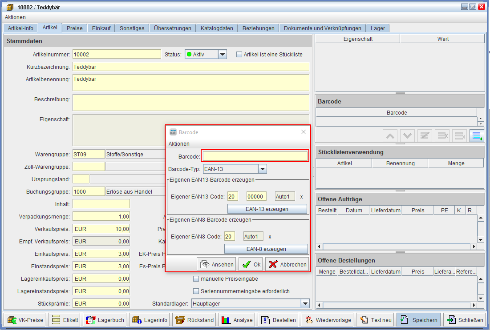Switch to the Katalogdaten tab
The height and width of the screenshot is (330, 490).
point(217,28)
